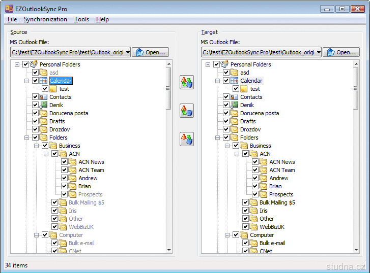Select the Prospects folder in Target tree

[x=281, y=194]
